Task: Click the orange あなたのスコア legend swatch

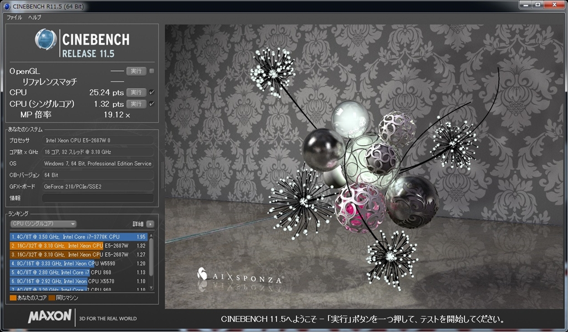Action: pyautogui.click(x=13, y=298)
